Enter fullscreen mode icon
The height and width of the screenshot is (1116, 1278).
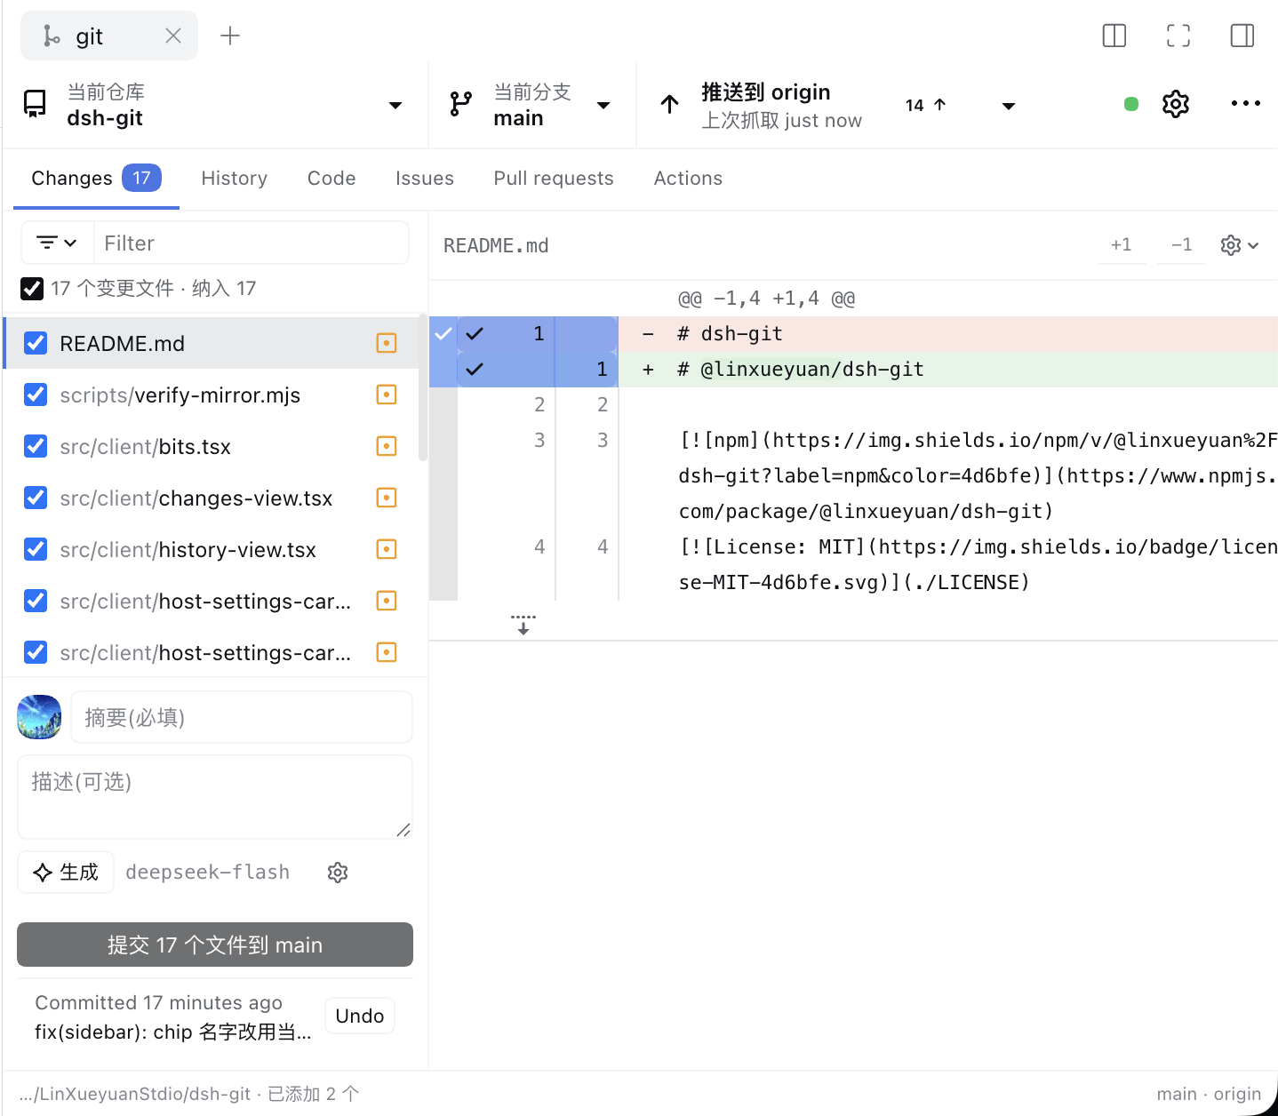(1178, 36)
